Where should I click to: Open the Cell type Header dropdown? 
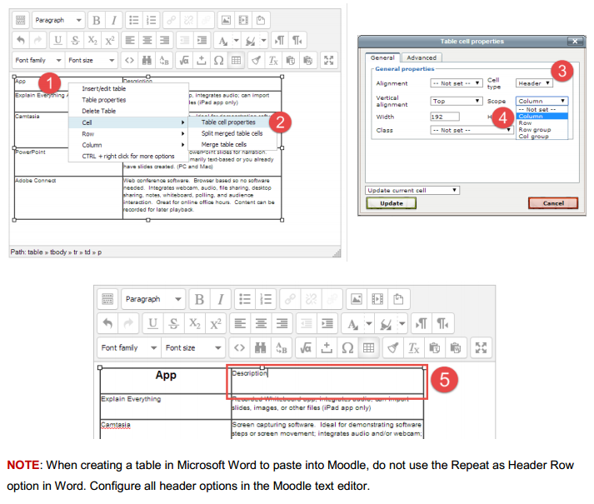pyautogui.click(x=534, y=83)
